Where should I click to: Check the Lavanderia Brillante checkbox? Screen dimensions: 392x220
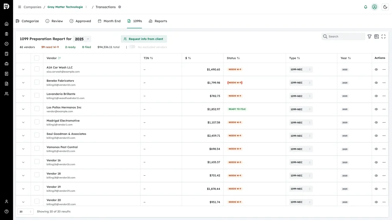click(37, 95)
